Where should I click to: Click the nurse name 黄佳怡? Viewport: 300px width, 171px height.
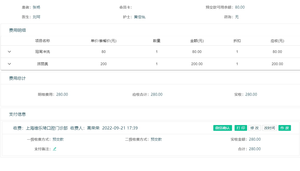coord(140,17)
